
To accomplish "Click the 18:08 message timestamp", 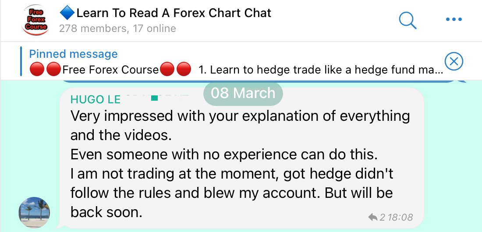I will point(400,218).
